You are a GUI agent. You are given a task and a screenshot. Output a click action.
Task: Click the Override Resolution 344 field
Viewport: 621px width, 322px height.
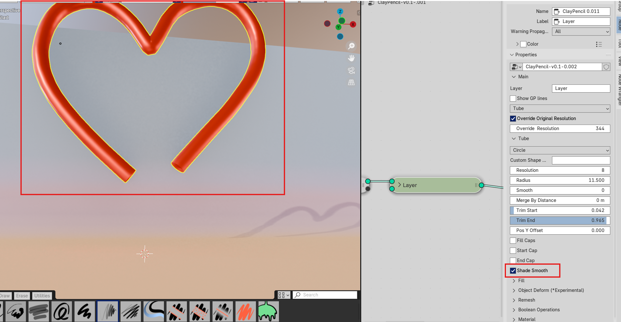coord(560,128)
